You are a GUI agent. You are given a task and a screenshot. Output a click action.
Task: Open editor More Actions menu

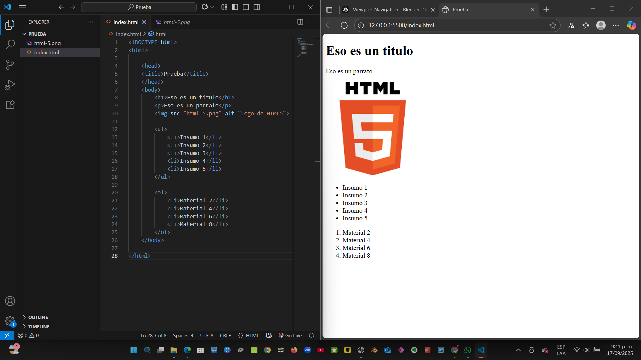[311, 22]
